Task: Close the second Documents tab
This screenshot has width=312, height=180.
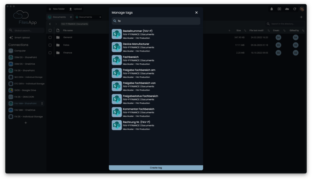Action: (100, 17)
